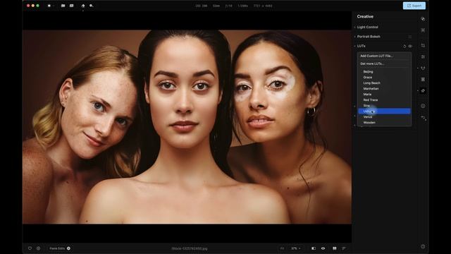Open the Essentials tools icon in right sidebar
Screen dimensions: 451x254
tap(423, 56)
